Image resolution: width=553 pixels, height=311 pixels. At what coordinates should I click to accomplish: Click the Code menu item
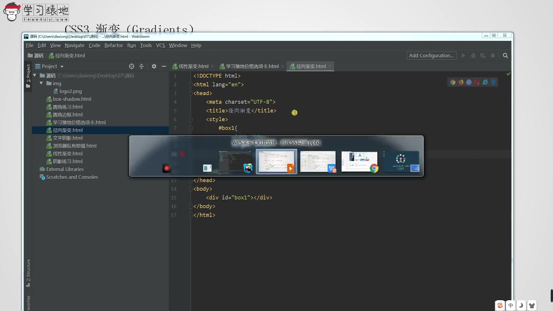click(94, 45)
